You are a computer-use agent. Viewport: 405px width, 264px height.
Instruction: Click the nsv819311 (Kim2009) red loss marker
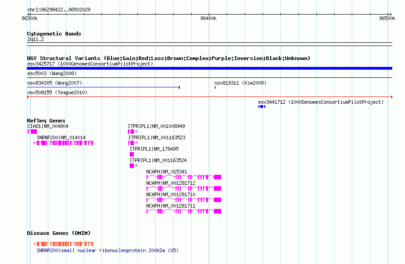click(215, 87)
